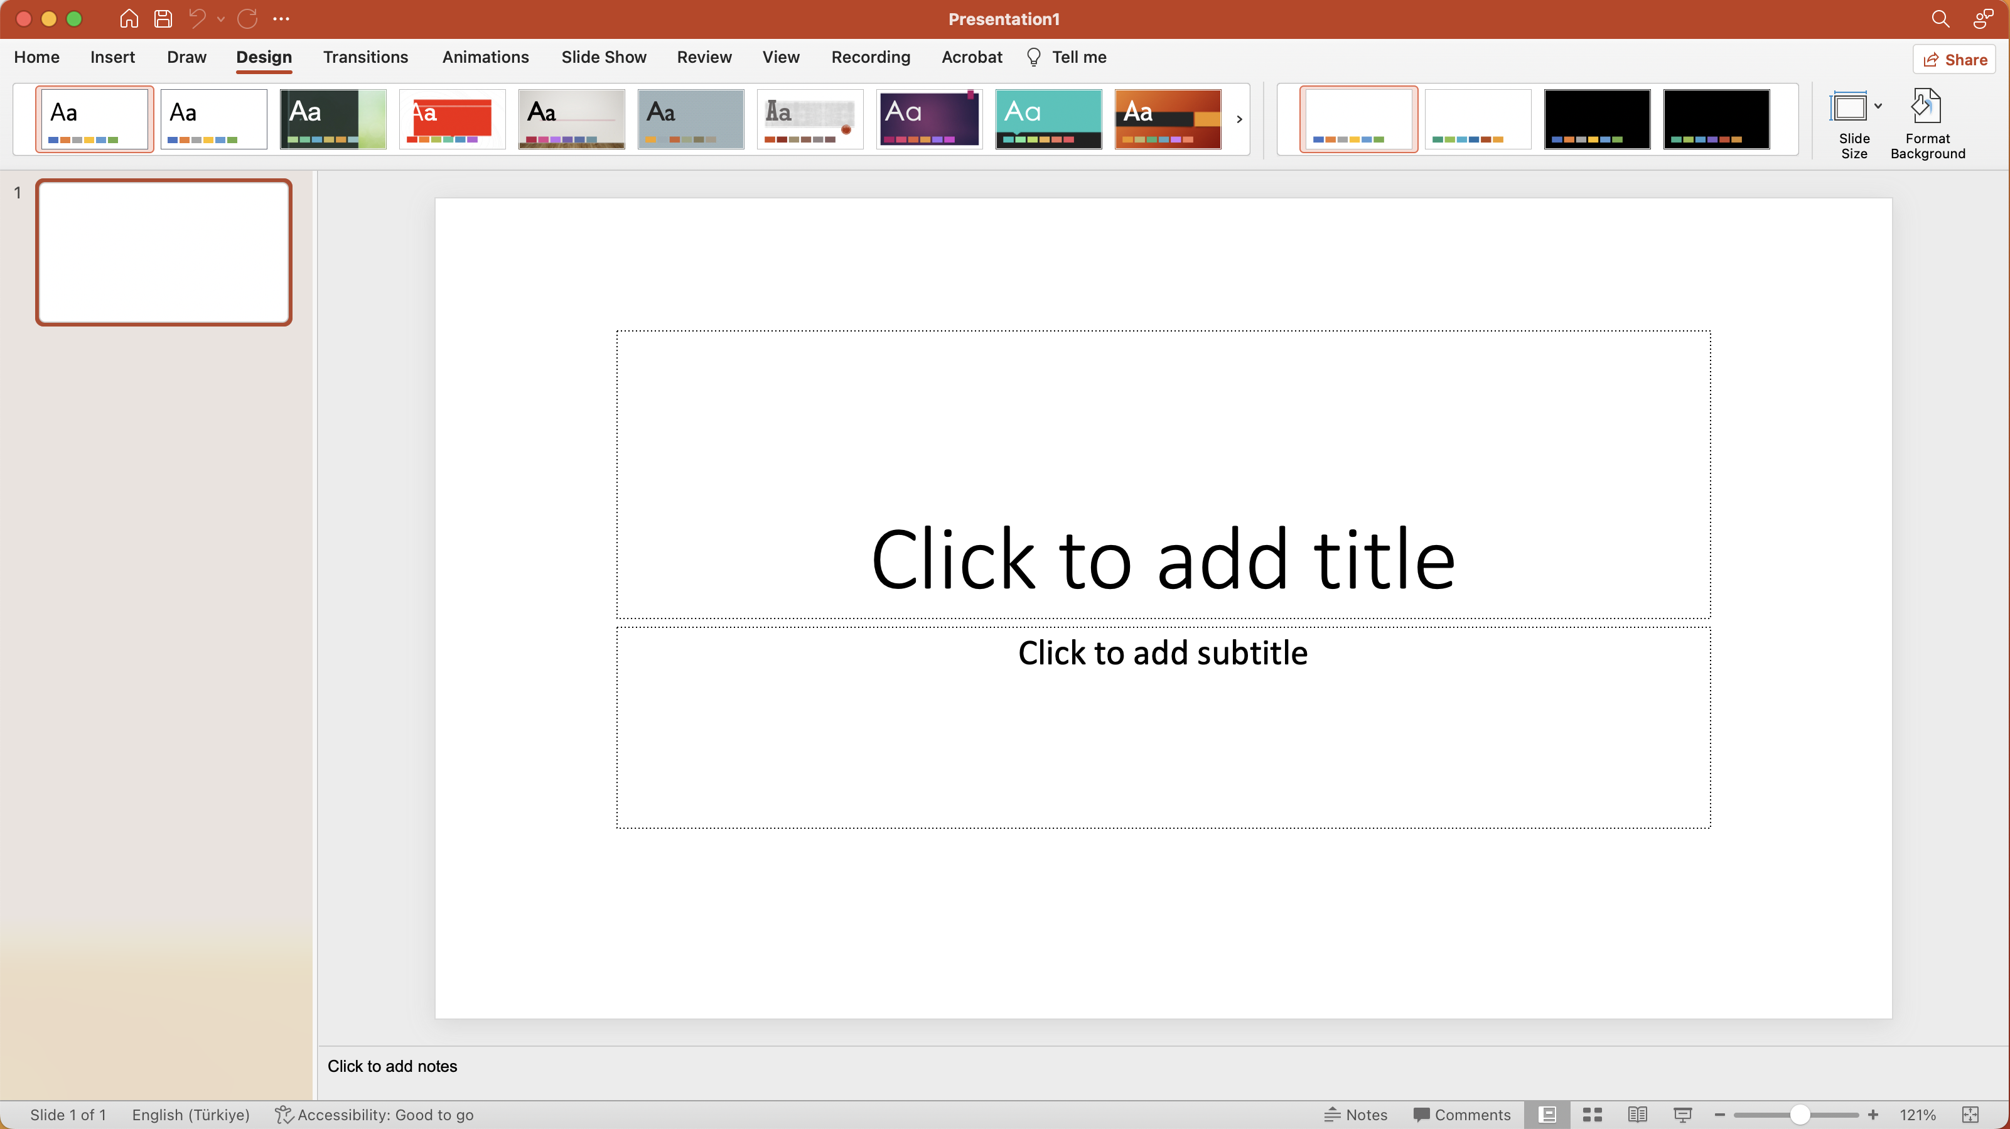
Task: Start Slide Show from status bar icon
Action: (1683, 1114)
